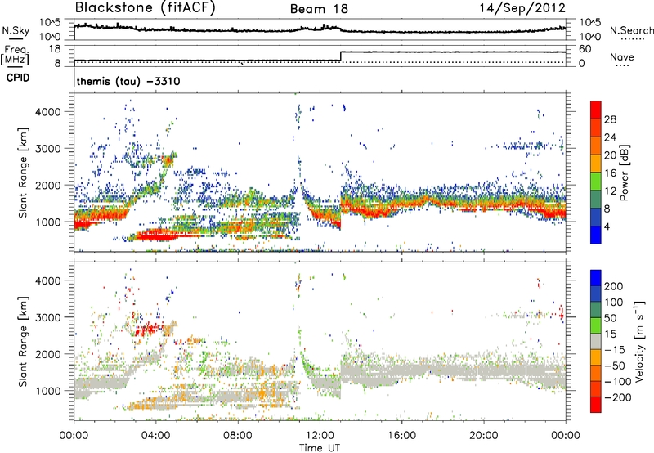Click the "100" velocity color bar label
654x453 pixels.
coord(614,302)
